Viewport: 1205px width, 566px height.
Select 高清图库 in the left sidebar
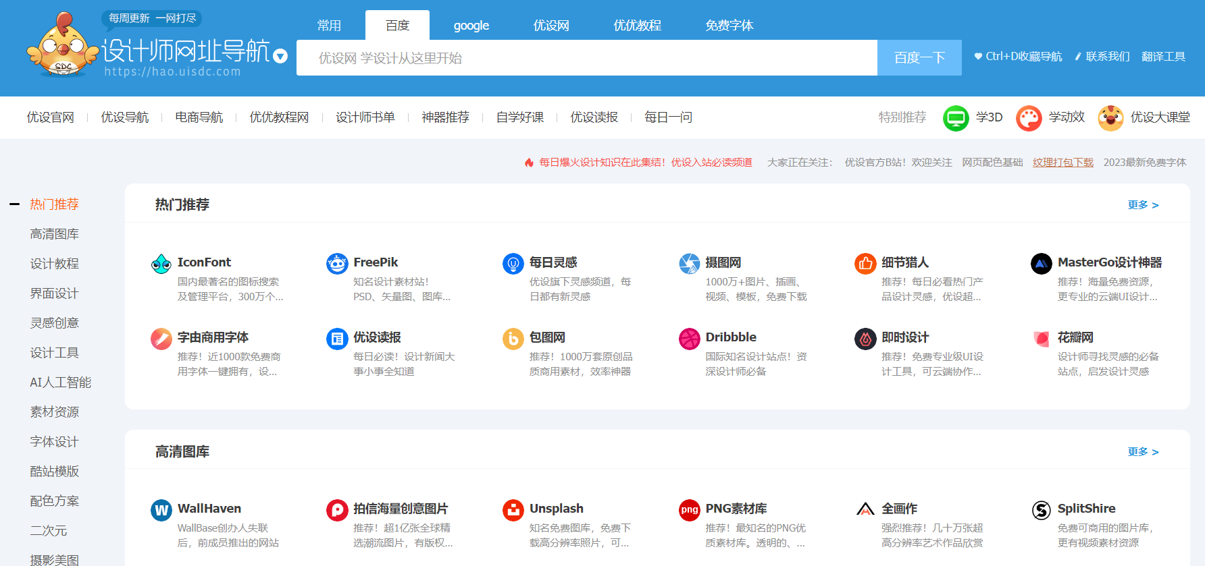[54, 234]
